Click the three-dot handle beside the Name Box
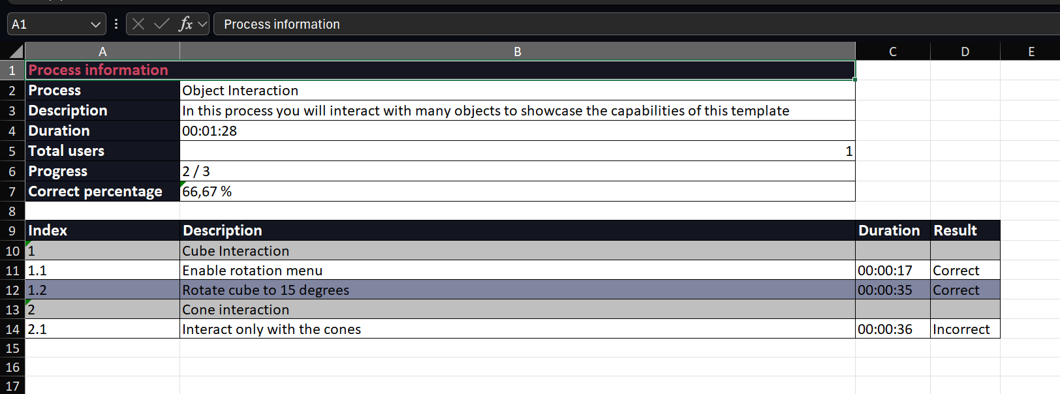Image resolution: width=1060 pixels, height=394 pixels. tap(116, 24)
